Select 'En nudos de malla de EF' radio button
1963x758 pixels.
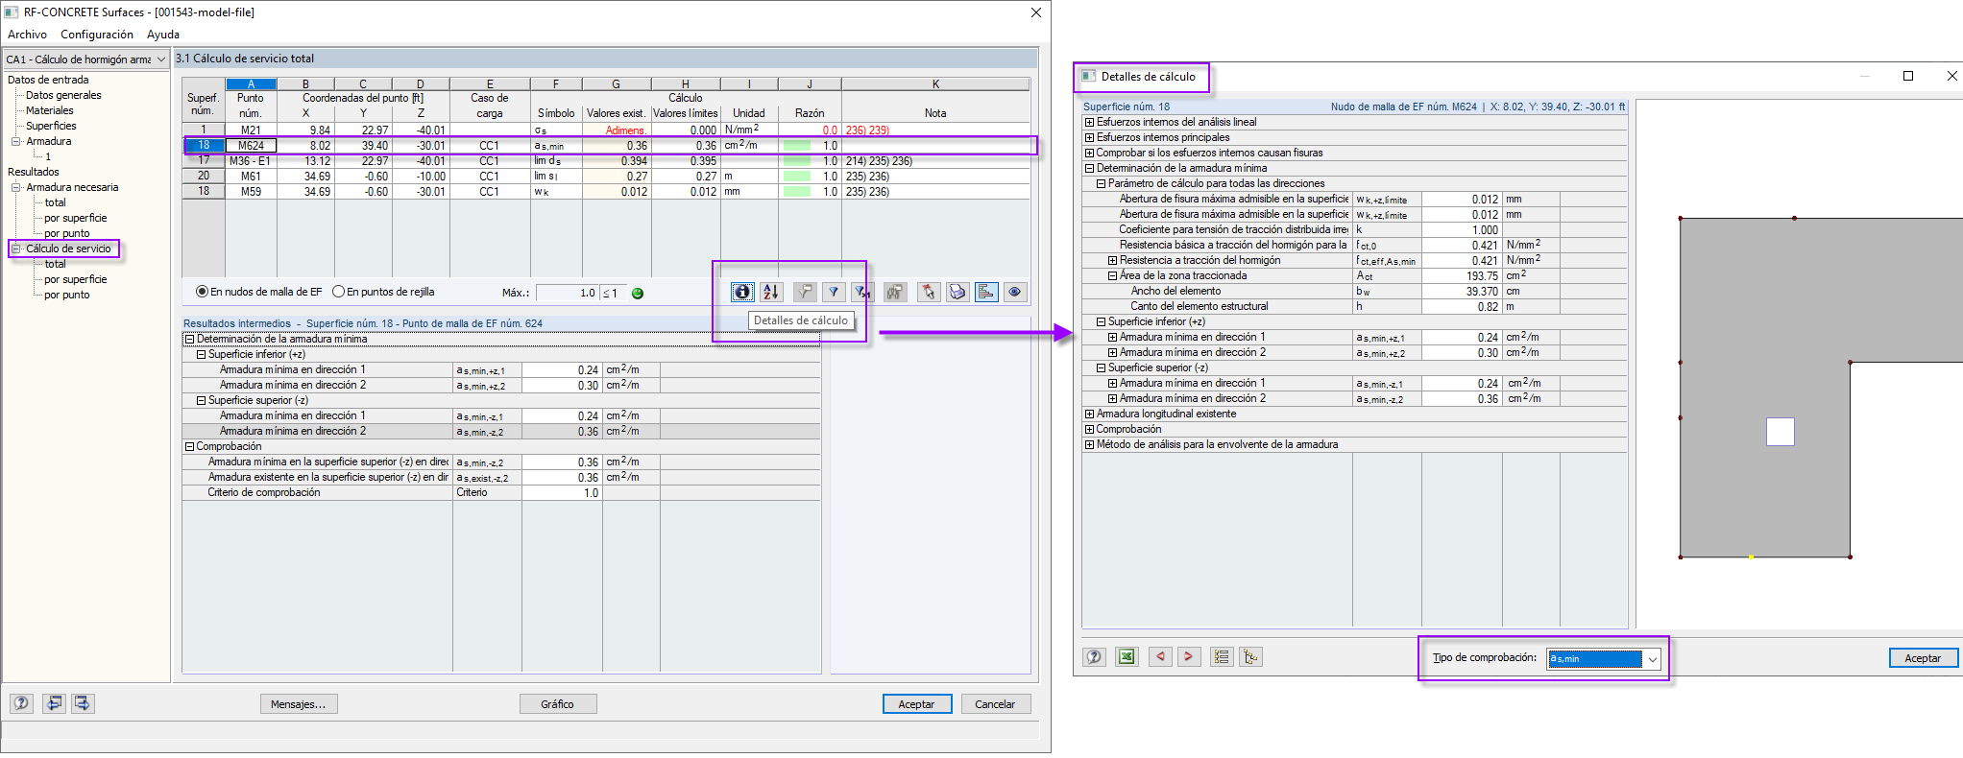click(x=202, y=292)
